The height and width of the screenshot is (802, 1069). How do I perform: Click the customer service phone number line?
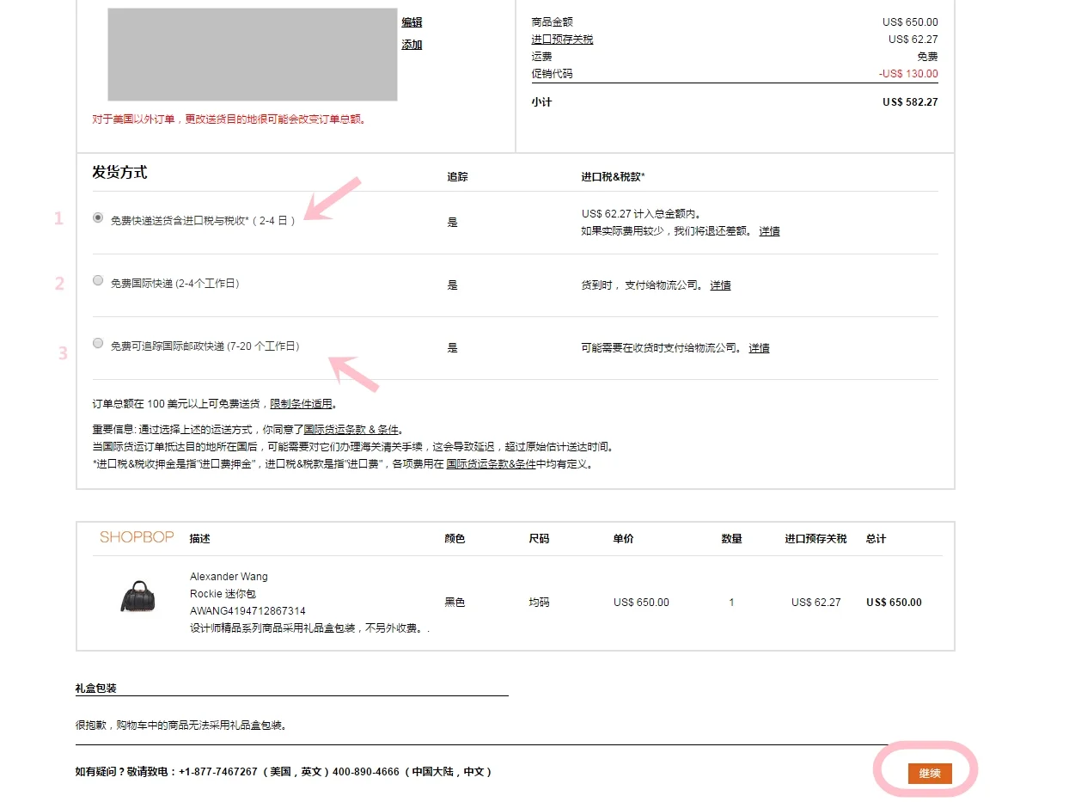tap(285, 772)
